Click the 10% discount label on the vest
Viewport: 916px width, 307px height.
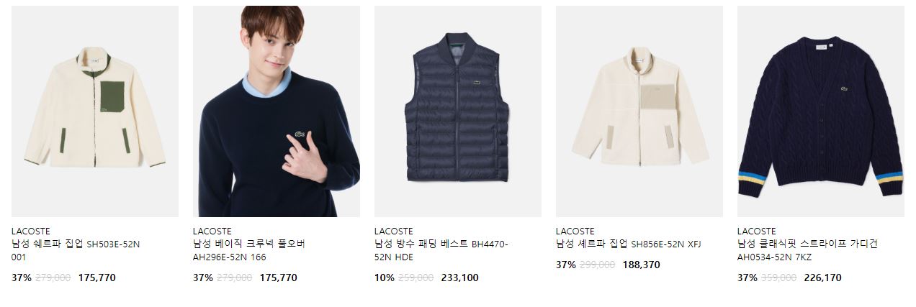(x=385, y=278)
